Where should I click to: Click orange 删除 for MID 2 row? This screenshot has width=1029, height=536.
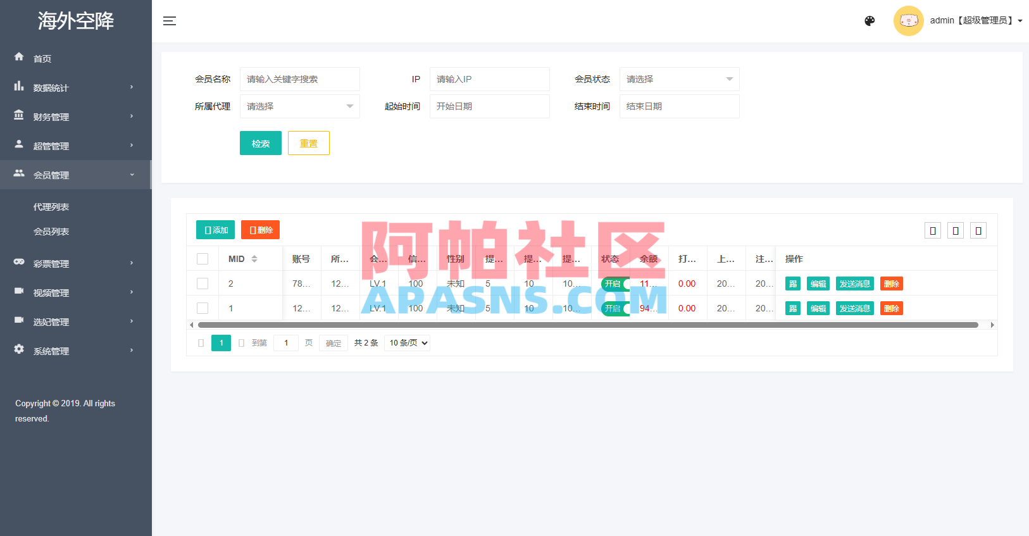click(892, 284)
